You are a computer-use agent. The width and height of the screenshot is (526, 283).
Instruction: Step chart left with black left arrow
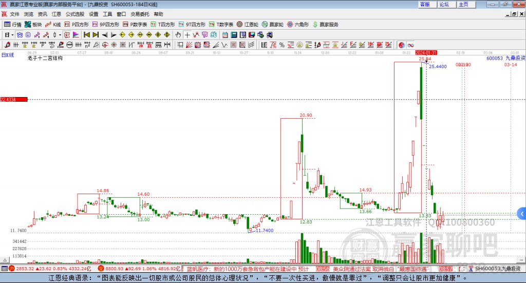point(105,35)
